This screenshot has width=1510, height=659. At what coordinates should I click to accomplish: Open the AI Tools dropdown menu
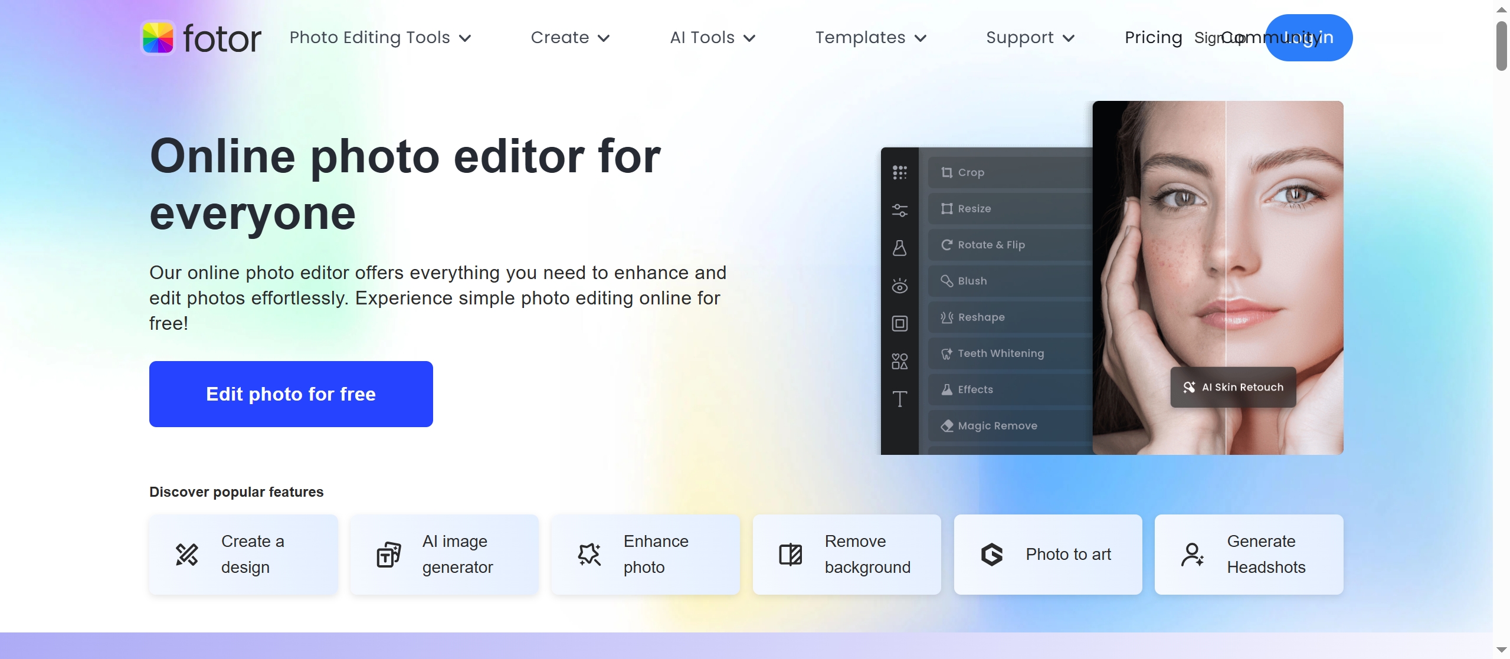click(712, 38)
